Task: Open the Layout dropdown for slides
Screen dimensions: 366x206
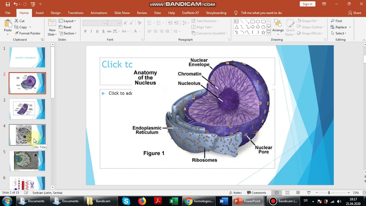Action: point(67,21)
